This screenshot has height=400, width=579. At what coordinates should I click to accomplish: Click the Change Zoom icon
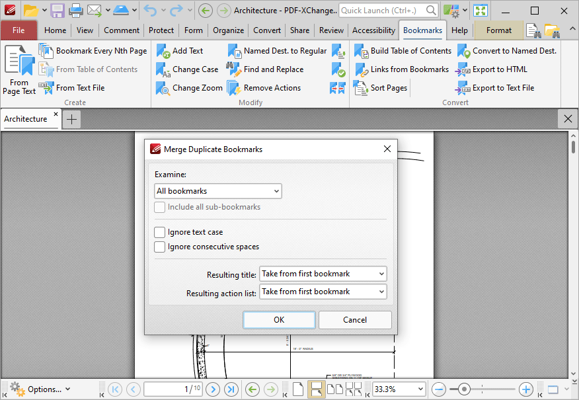click(x=163, y=88)
